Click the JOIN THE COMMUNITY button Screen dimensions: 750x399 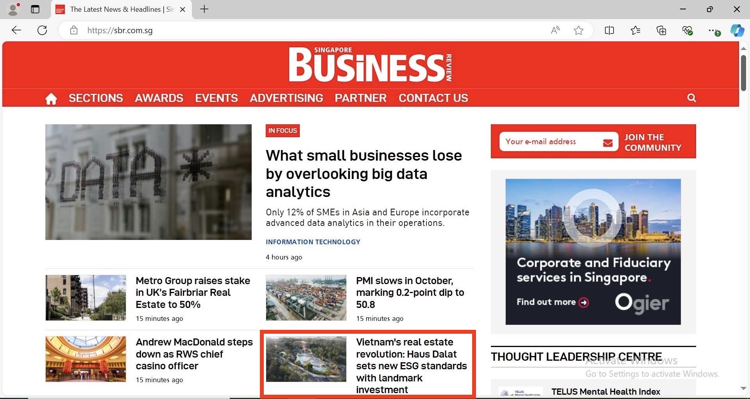(653, 142)
